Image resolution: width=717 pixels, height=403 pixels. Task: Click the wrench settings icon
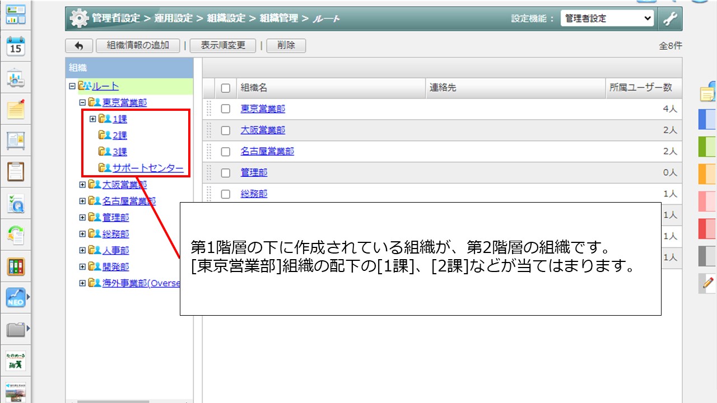point(670,18)
